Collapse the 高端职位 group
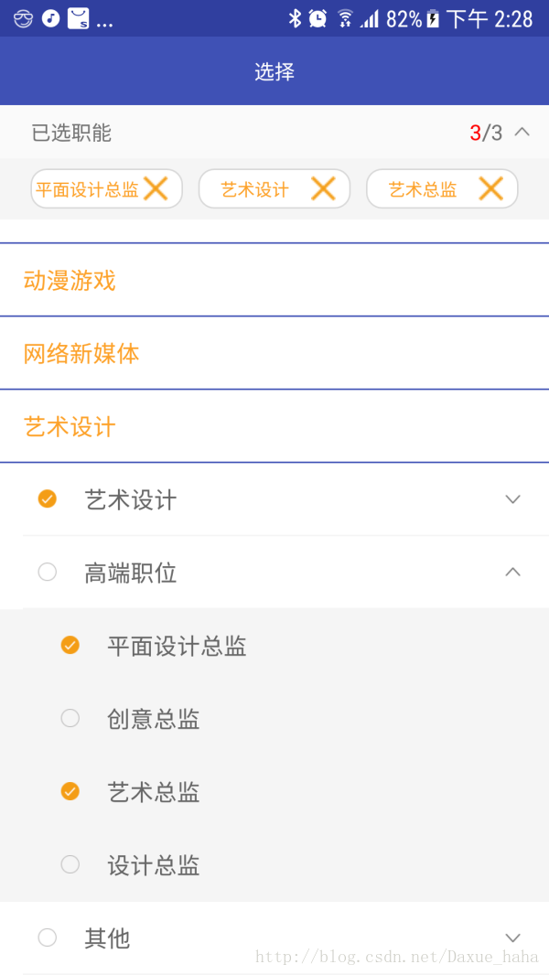The width and height of the screenshot is (549, 975). coord(512,572)
